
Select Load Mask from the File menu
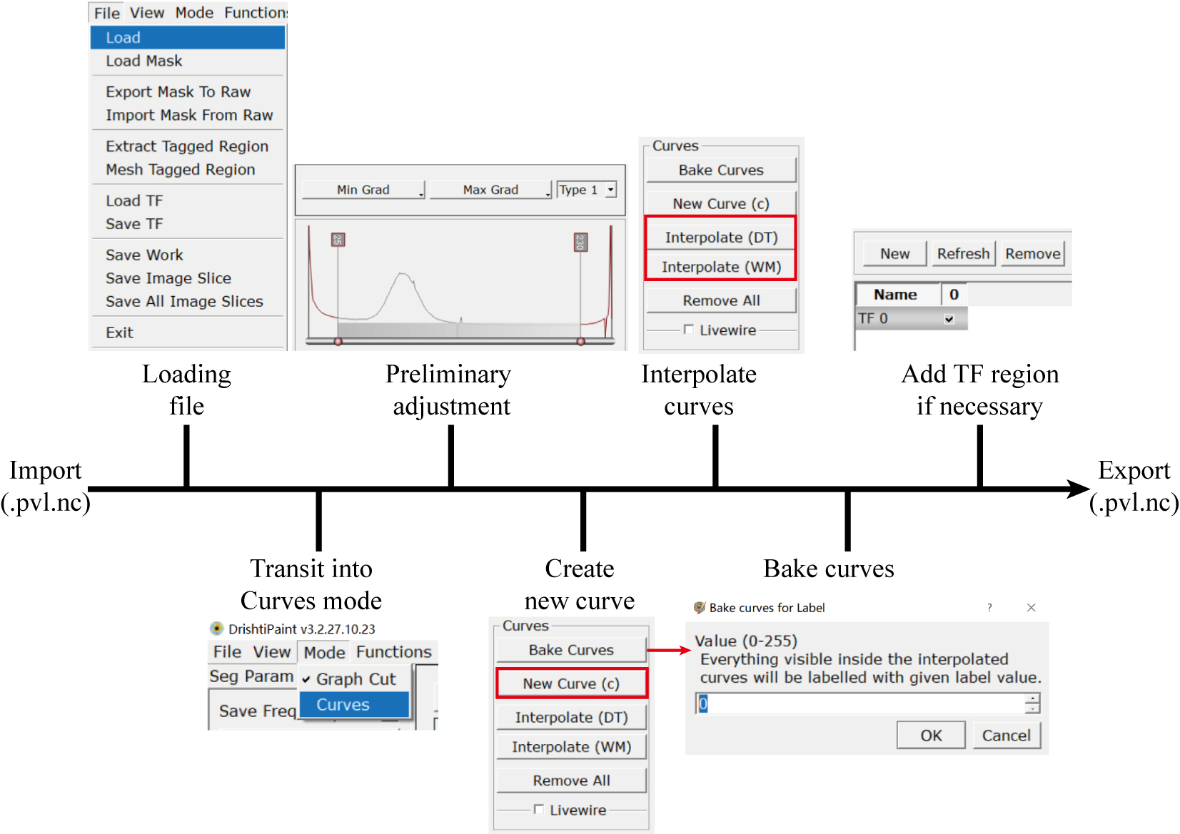click(144, 61)
